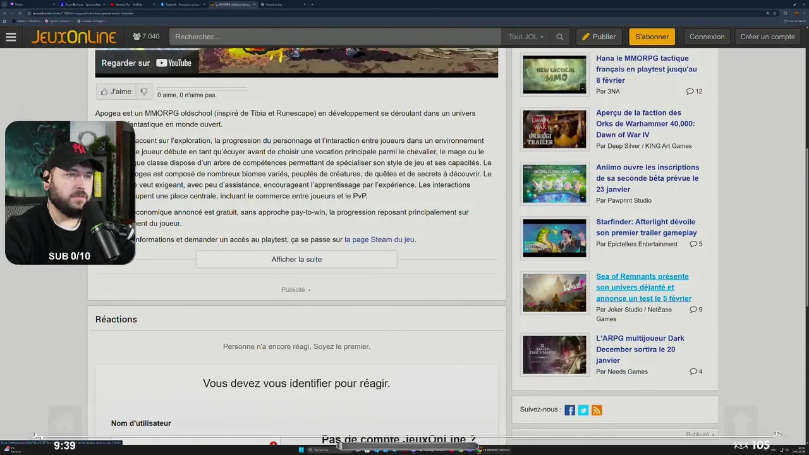The height and width of the screenshot is (455, 809).
Task: Open the browser extensions icon
Action: (784, 13)
